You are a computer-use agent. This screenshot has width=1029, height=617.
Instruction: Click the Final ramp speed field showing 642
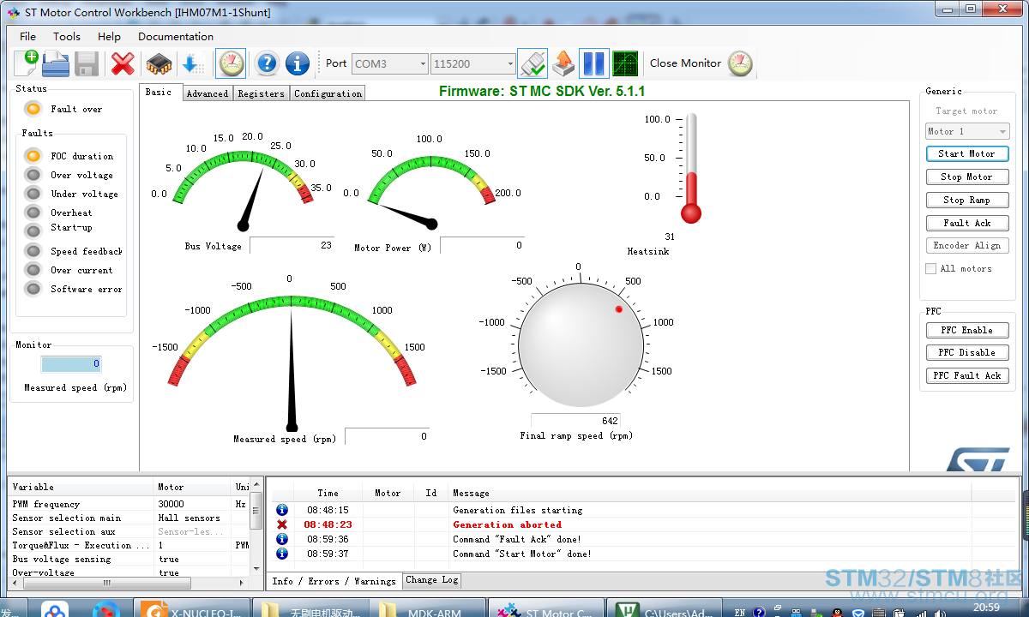[x=576, y=421]
